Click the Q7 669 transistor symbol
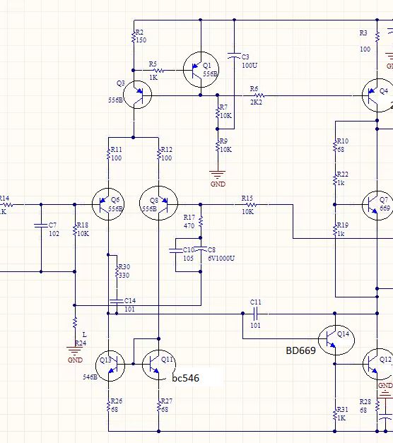 377,206
